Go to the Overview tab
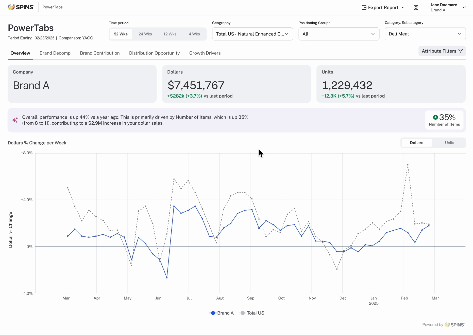The width and height of the screenshot is (473, 336). click(x=20, y=53)
